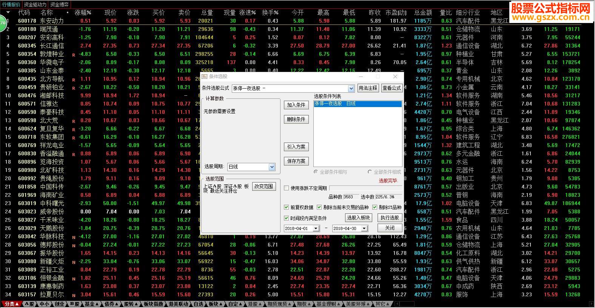595x308 pixels.
Task: Click the 用法注释 button
Action: tap(368, 88)
